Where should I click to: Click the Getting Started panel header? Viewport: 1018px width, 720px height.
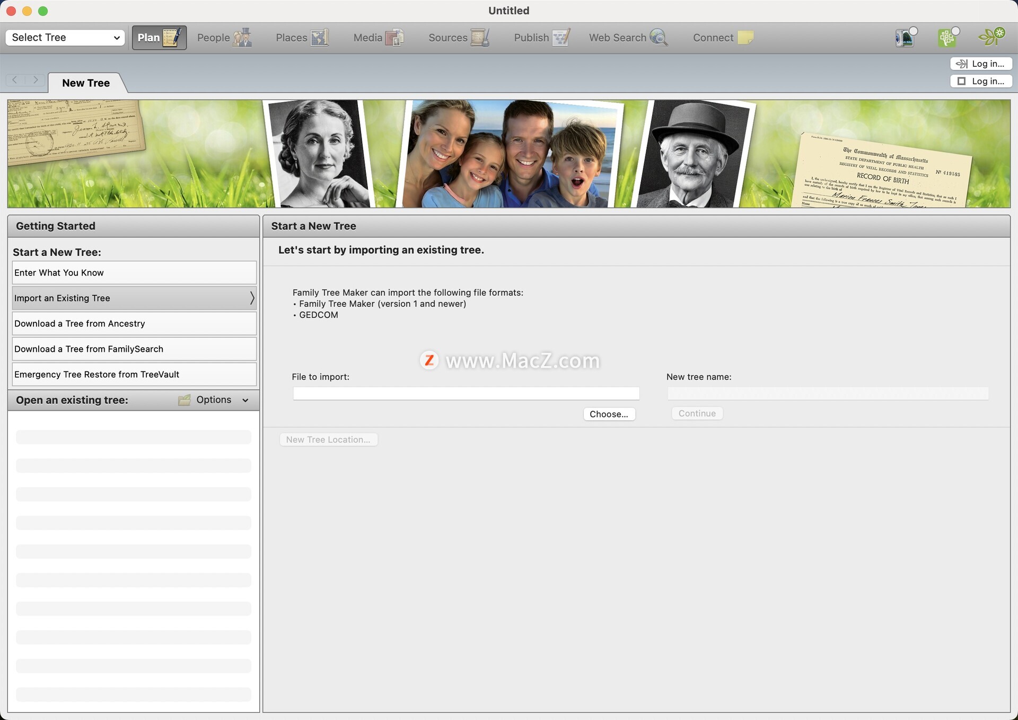[134, 226]
